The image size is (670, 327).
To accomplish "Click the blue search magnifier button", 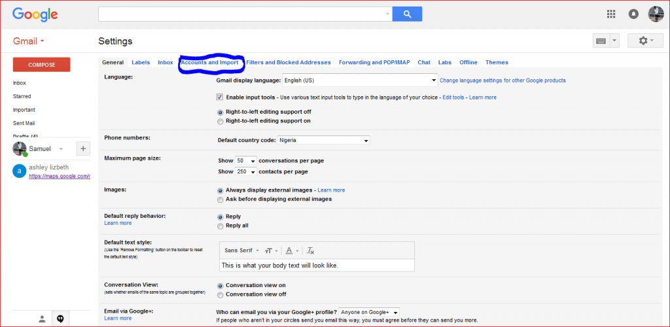I will 407,14.
